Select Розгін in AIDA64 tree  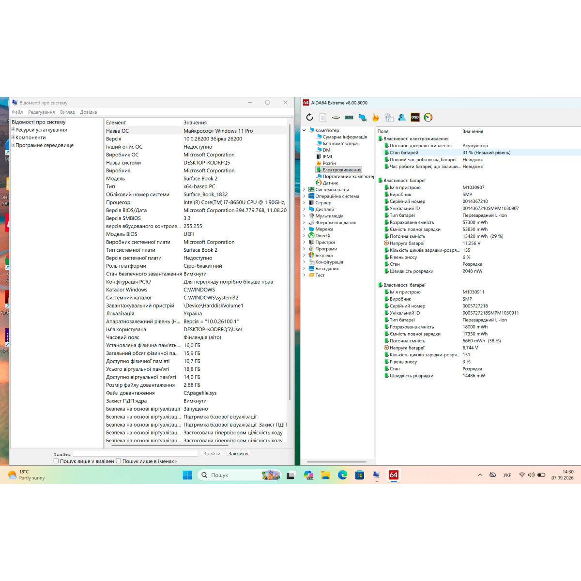[329, 163]
